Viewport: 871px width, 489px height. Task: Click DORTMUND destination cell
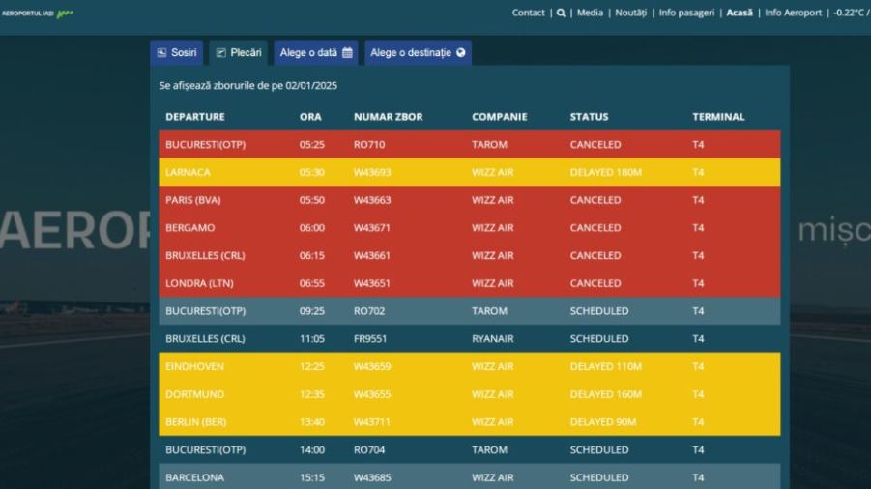click(195, 394)
